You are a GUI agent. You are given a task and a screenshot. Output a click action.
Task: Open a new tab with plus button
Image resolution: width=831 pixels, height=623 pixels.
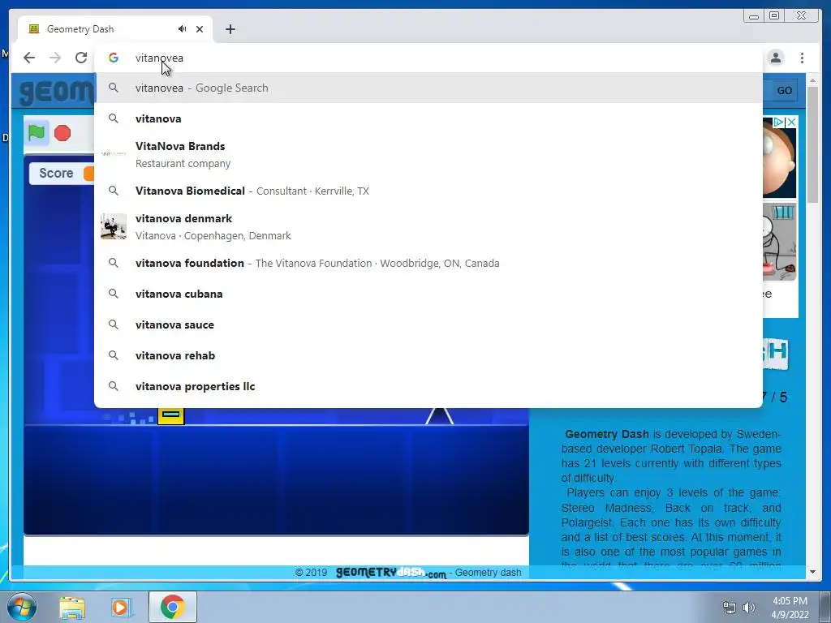230,29
